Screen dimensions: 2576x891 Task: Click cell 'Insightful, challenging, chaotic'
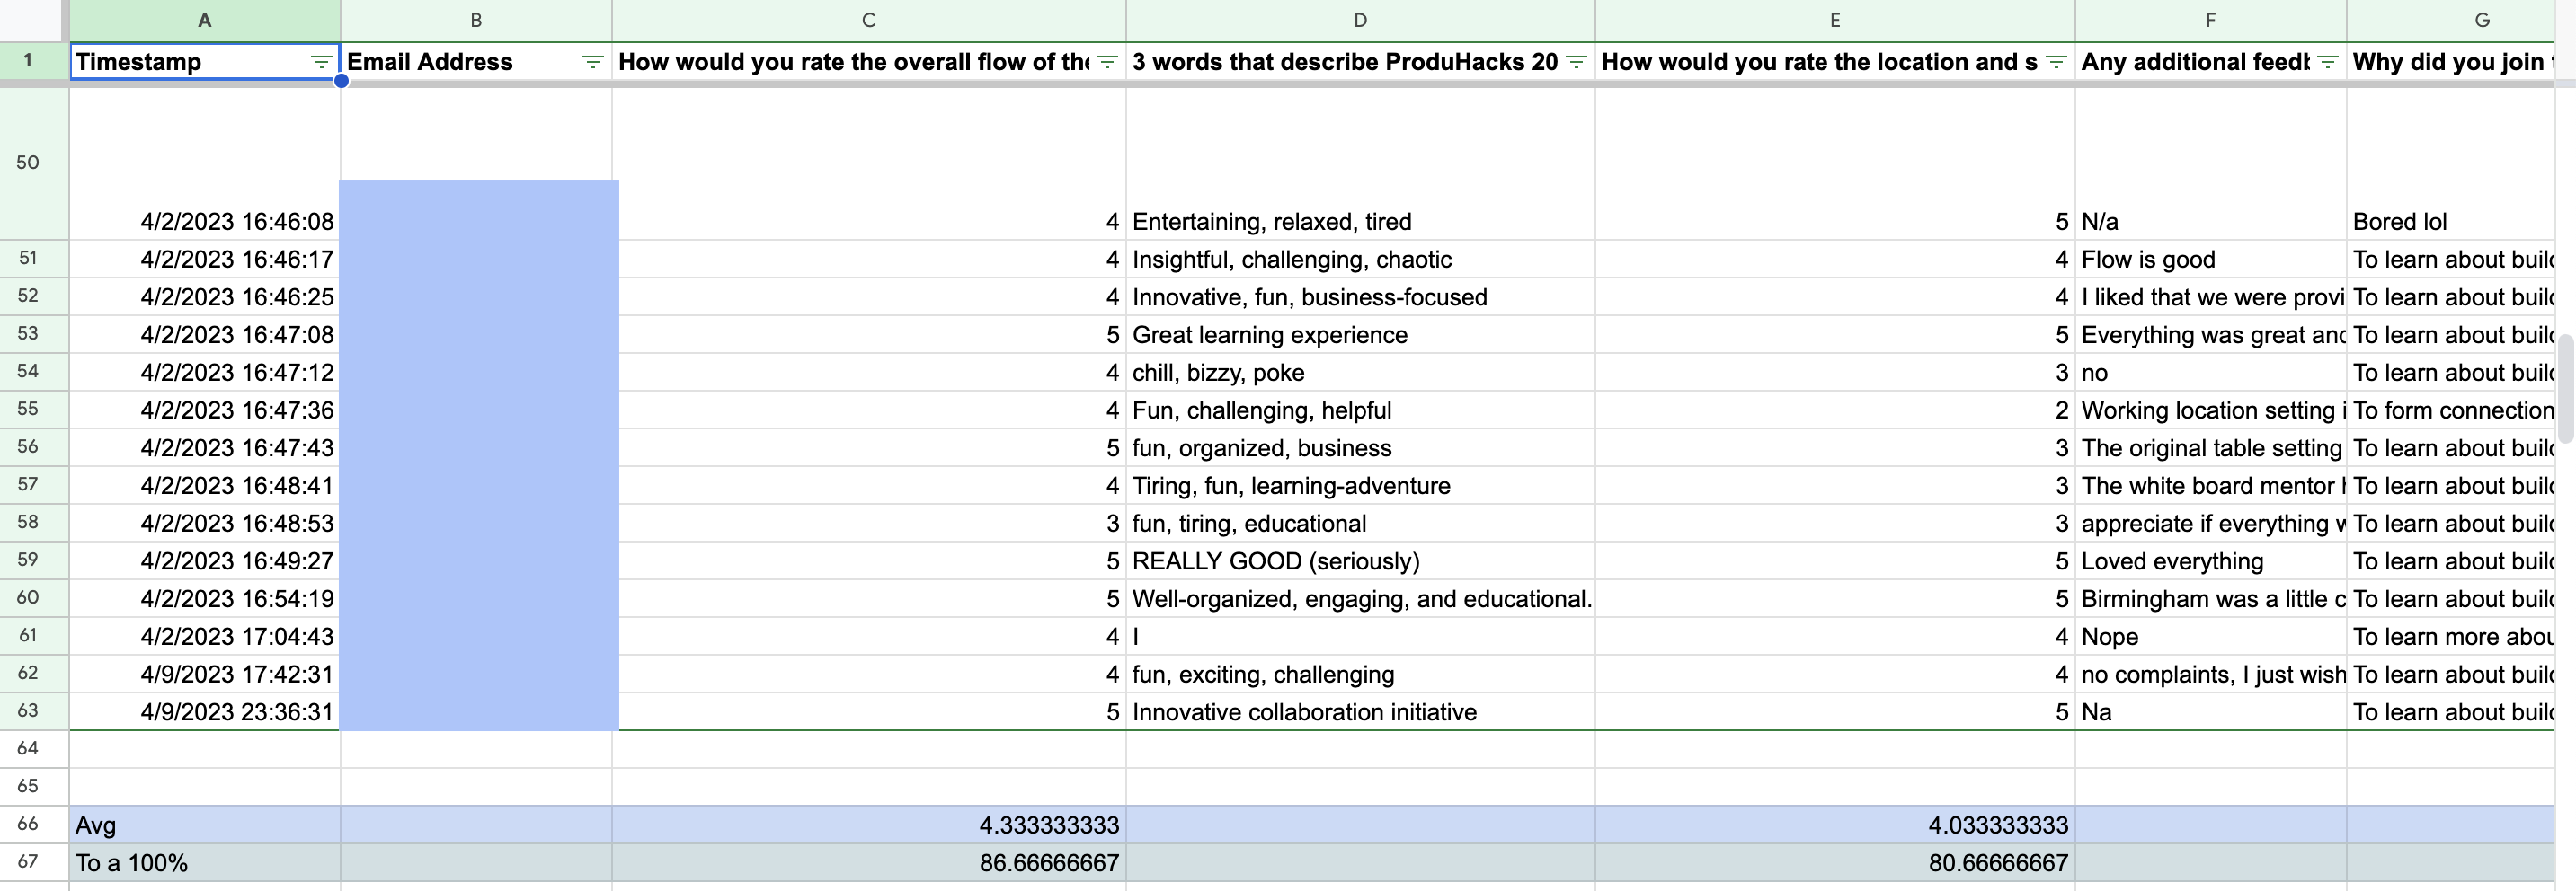[x=1360, y=260]
